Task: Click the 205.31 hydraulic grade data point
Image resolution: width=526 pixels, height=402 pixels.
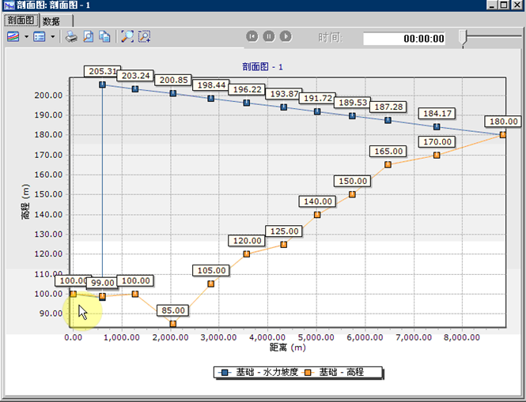Action: coord(102,85)
